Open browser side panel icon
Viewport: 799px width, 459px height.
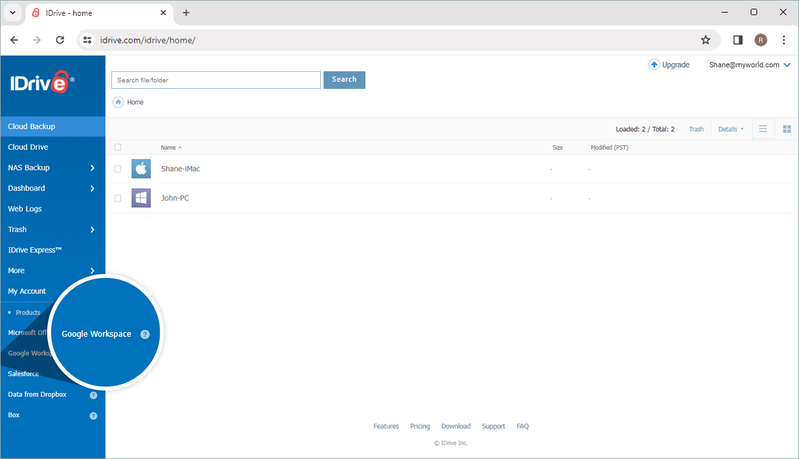coord(737,40)
